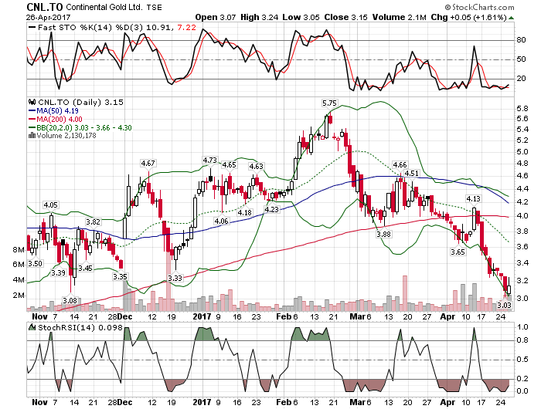Click the Close 3.15 value
Screen dimensions: 541x409
point(346,17)
